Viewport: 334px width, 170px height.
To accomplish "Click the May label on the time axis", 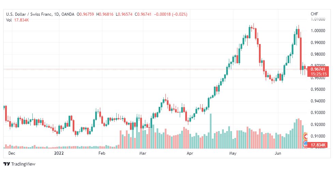I will 233,153.
